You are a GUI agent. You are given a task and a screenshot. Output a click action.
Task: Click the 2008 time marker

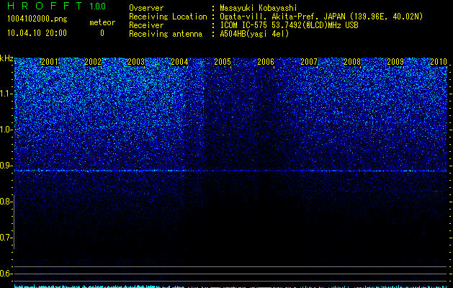(352, 62)
